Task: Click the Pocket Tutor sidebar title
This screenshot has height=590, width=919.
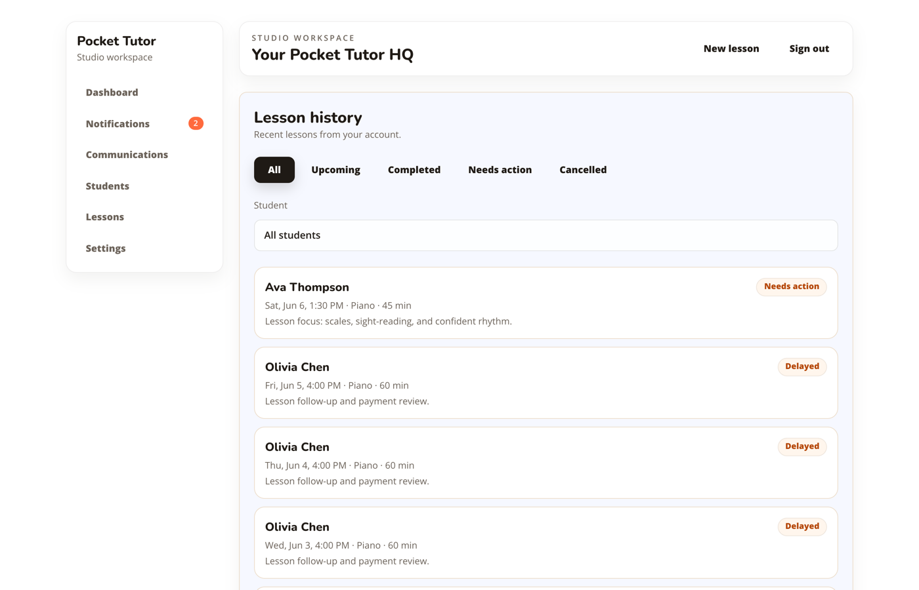Action: pyautogui.click(x=116, y=41)
